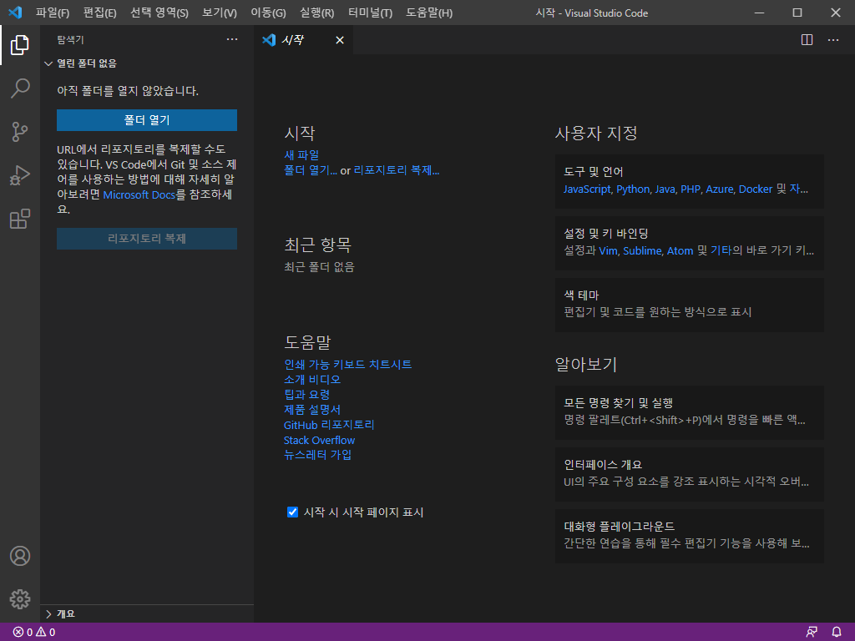
Task: Open the Search view icon
Action: [x=20, y=88]
